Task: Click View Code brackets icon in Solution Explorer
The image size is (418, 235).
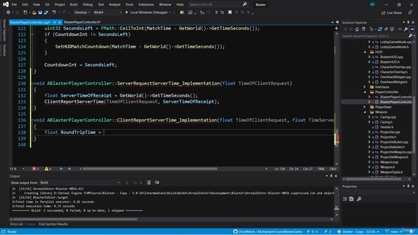Action: [x=400, y=29]
